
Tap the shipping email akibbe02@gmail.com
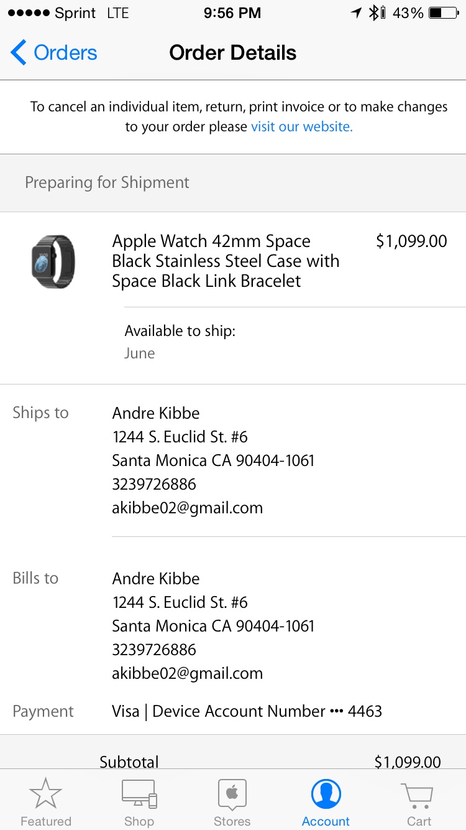pyautogui.click(x=187, y=508)
